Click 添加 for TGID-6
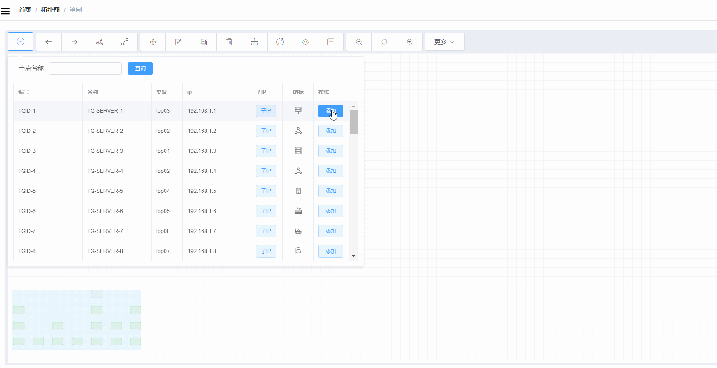 click(331, 211)
